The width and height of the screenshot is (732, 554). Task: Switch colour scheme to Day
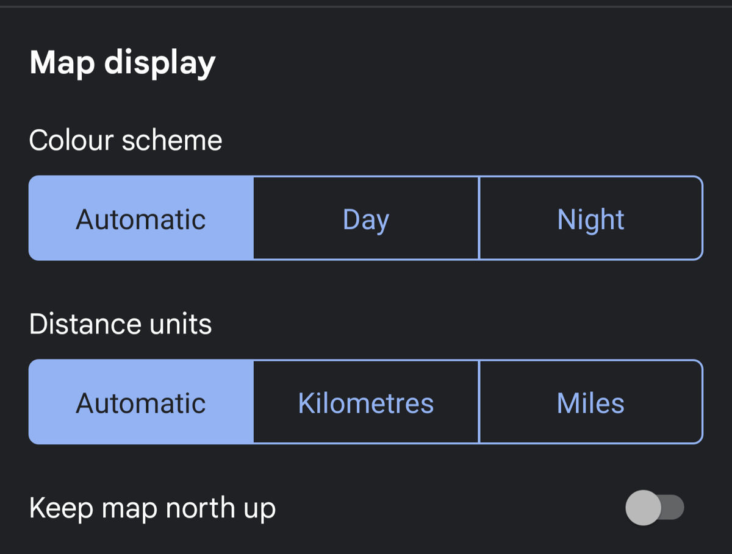[366, 218]
